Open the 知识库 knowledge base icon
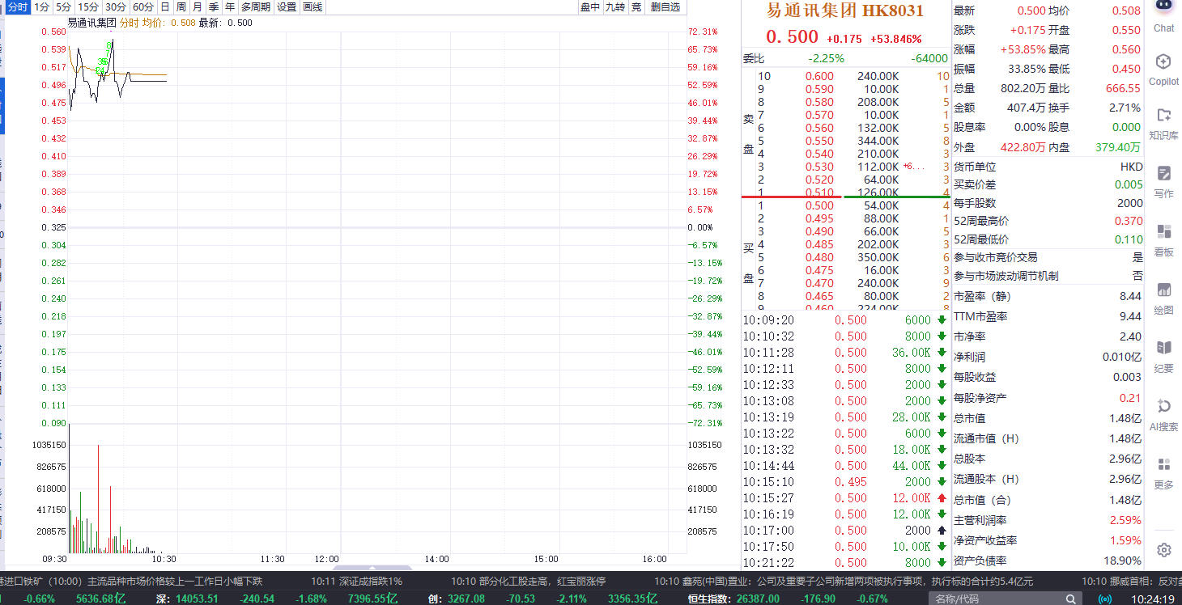Screen dimensions: 1182x605 [1163, 116]
